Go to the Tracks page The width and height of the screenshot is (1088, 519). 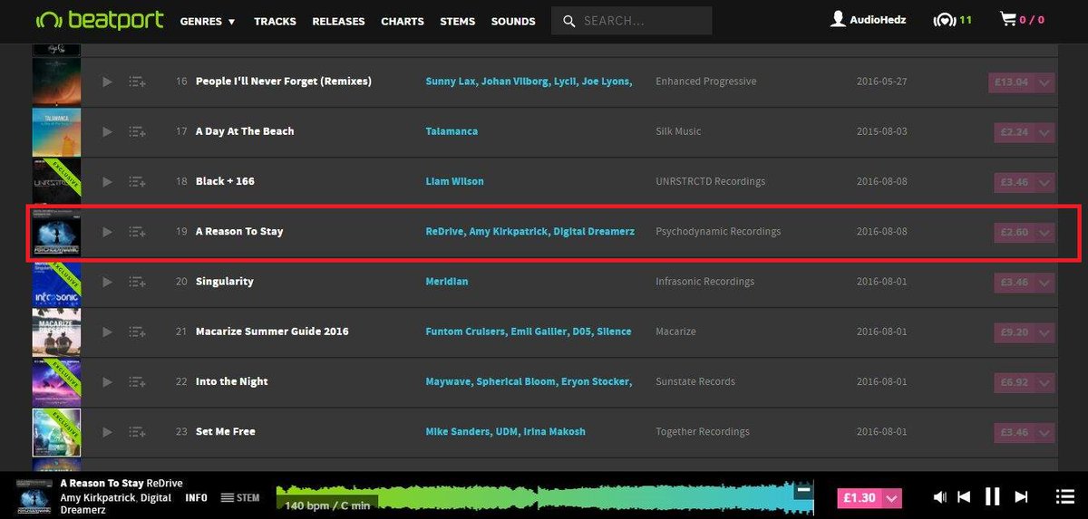(275, 21)
